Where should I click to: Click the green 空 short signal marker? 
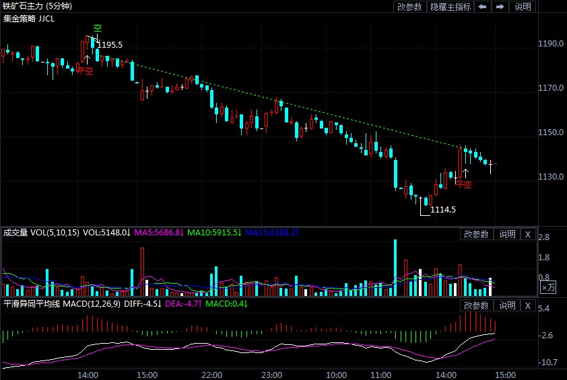[97, 28]
